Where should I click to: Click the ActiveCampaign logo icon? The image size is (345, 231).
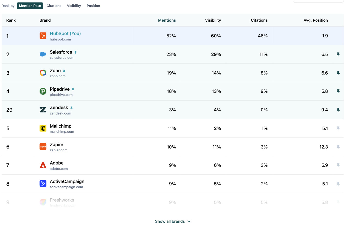tap(43, 184)
